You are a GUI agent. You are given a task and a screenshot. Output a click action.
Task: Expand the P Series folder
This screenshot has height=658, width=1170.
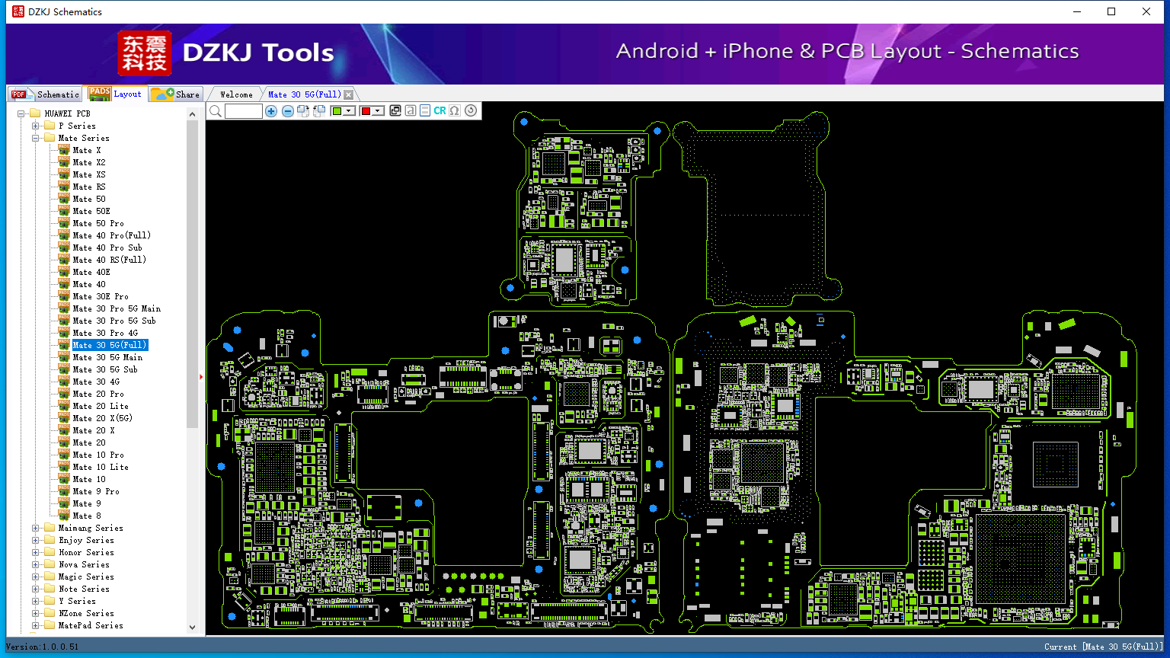36,126
